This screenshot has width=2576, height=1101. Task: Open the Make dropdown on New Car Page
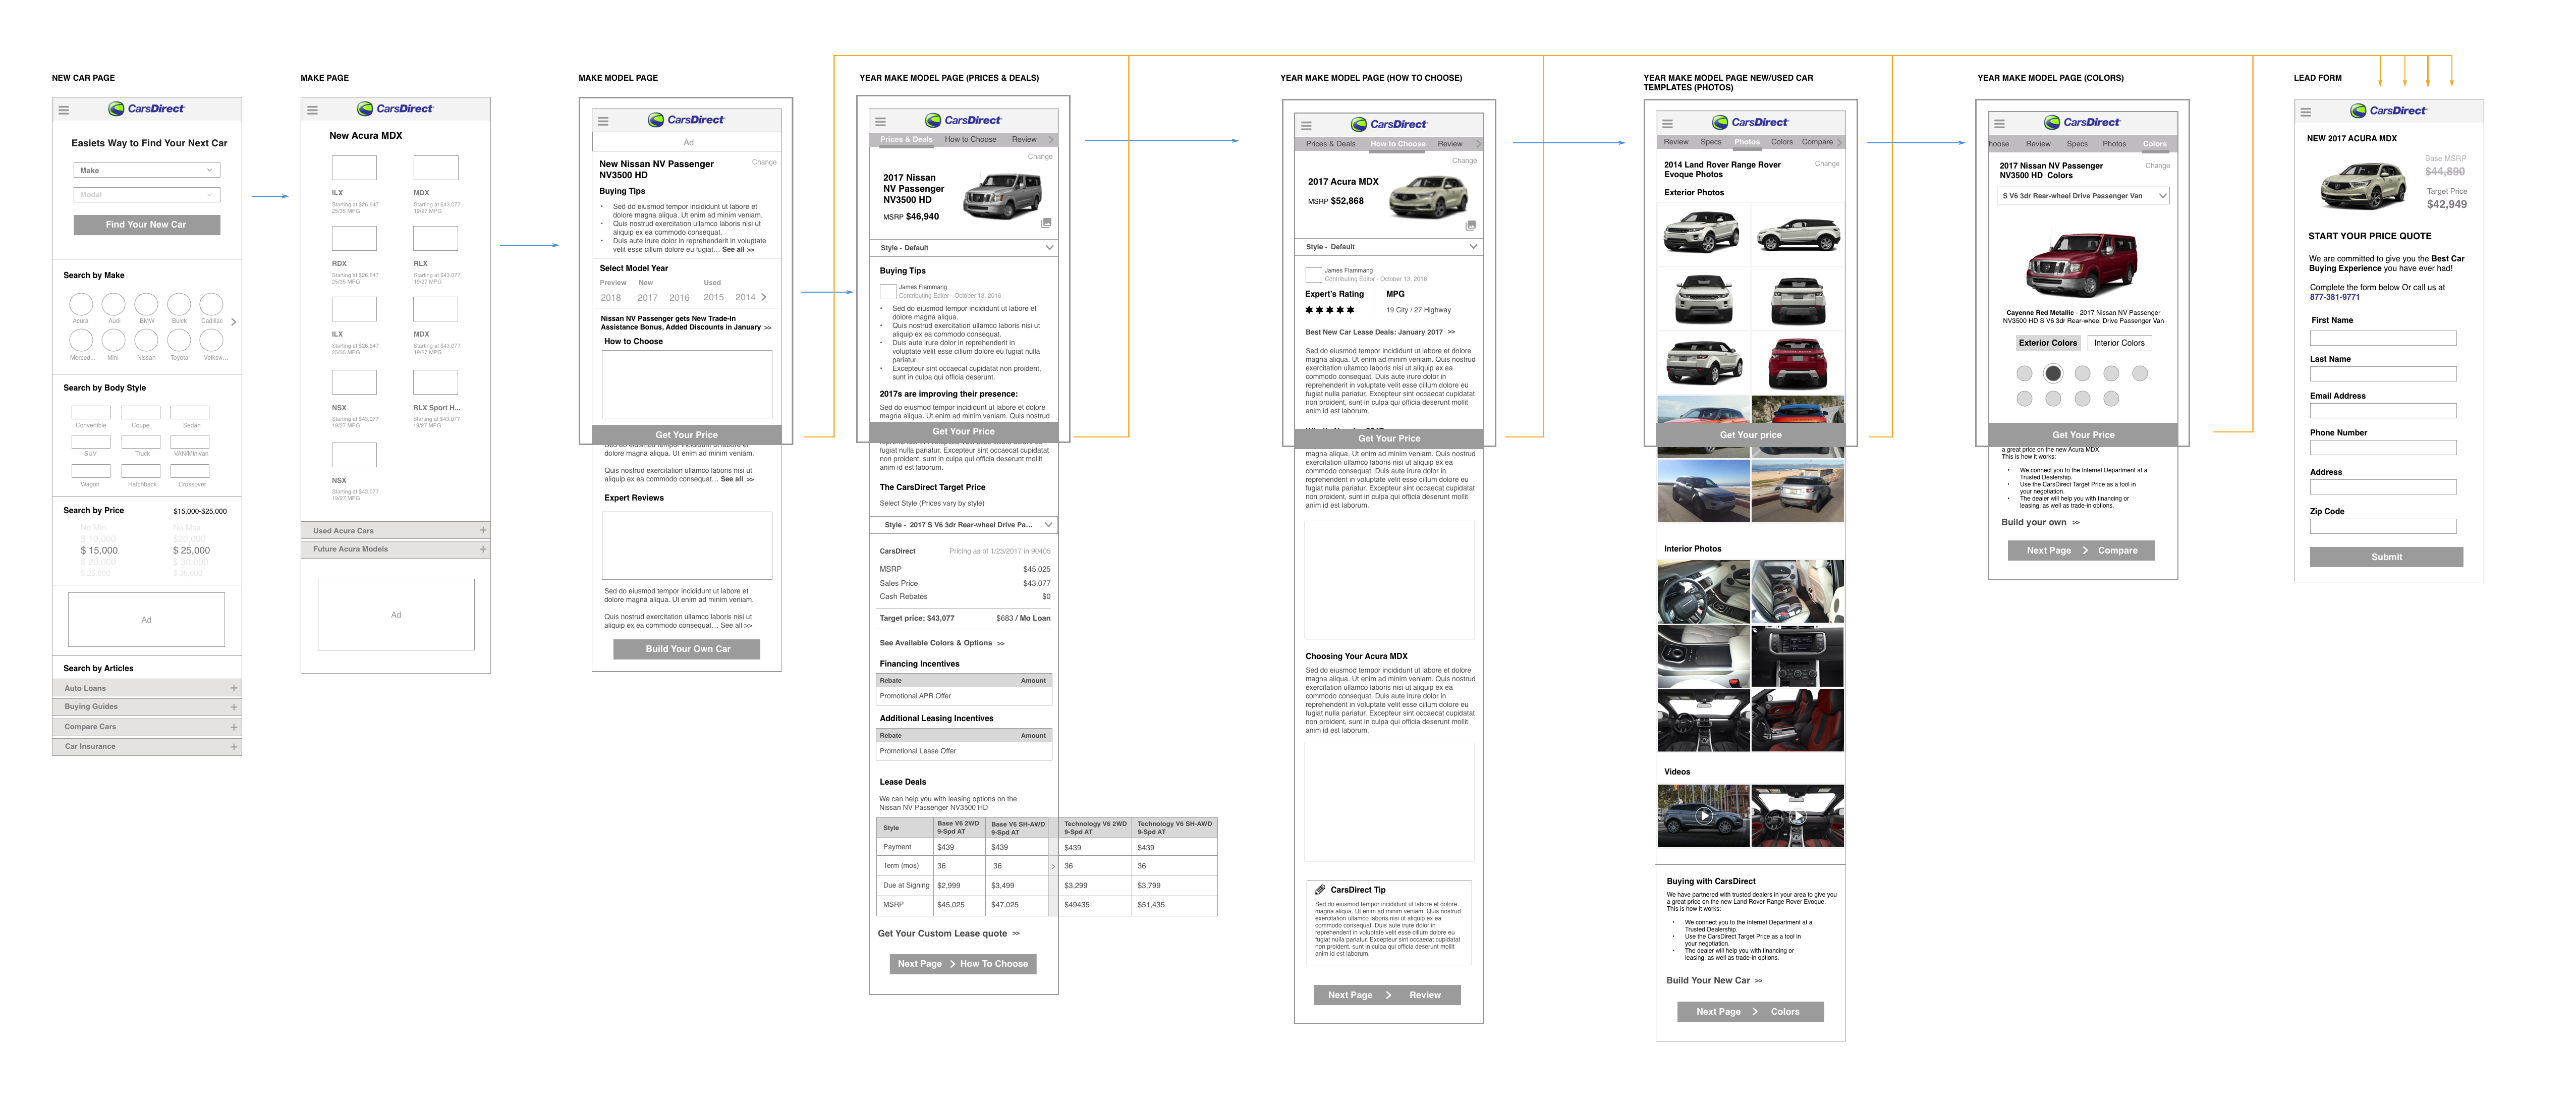click(x=147, y=171)
